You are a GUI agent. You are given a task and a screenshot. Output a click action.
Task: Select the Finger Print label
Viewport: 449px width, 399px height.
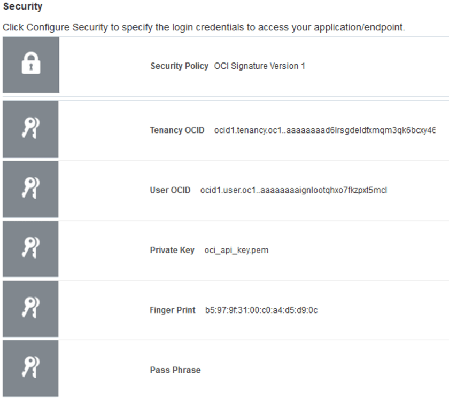click(172, 310)
